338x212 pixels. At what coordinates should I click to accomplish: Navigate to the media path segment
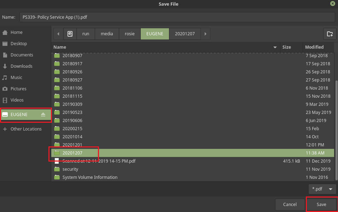point(107,34)
